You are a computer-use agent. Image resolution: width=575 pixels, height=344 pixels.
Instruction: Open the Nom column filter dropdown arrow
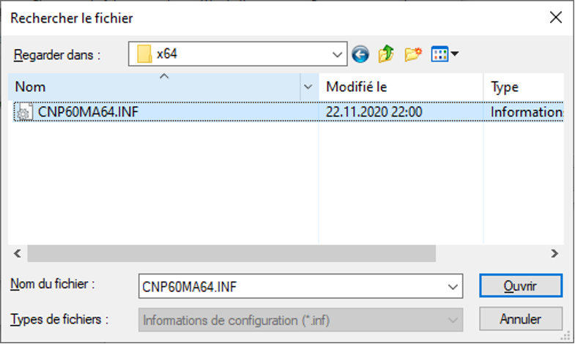pyautogui.click(x=308, y=87)
